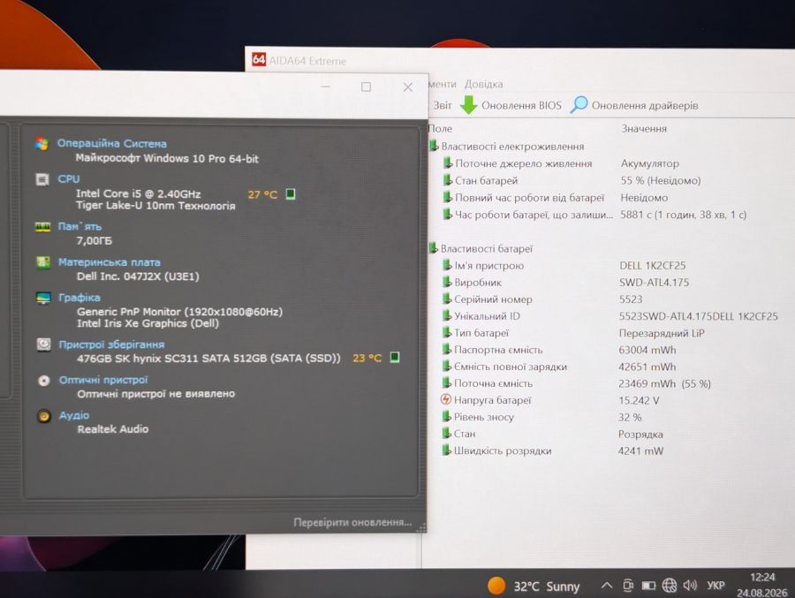Open the Материнська плата section link
The image size is (795, 598).
(x=109, y=262)
